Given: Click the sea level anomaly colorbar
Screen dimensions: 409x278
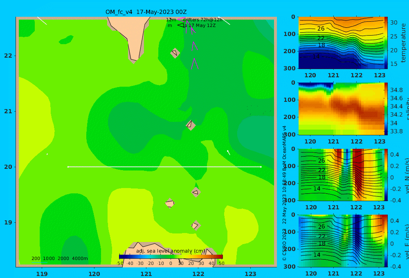Looking at the screenshot, I should pyautogui.click(x=171, y=257).
